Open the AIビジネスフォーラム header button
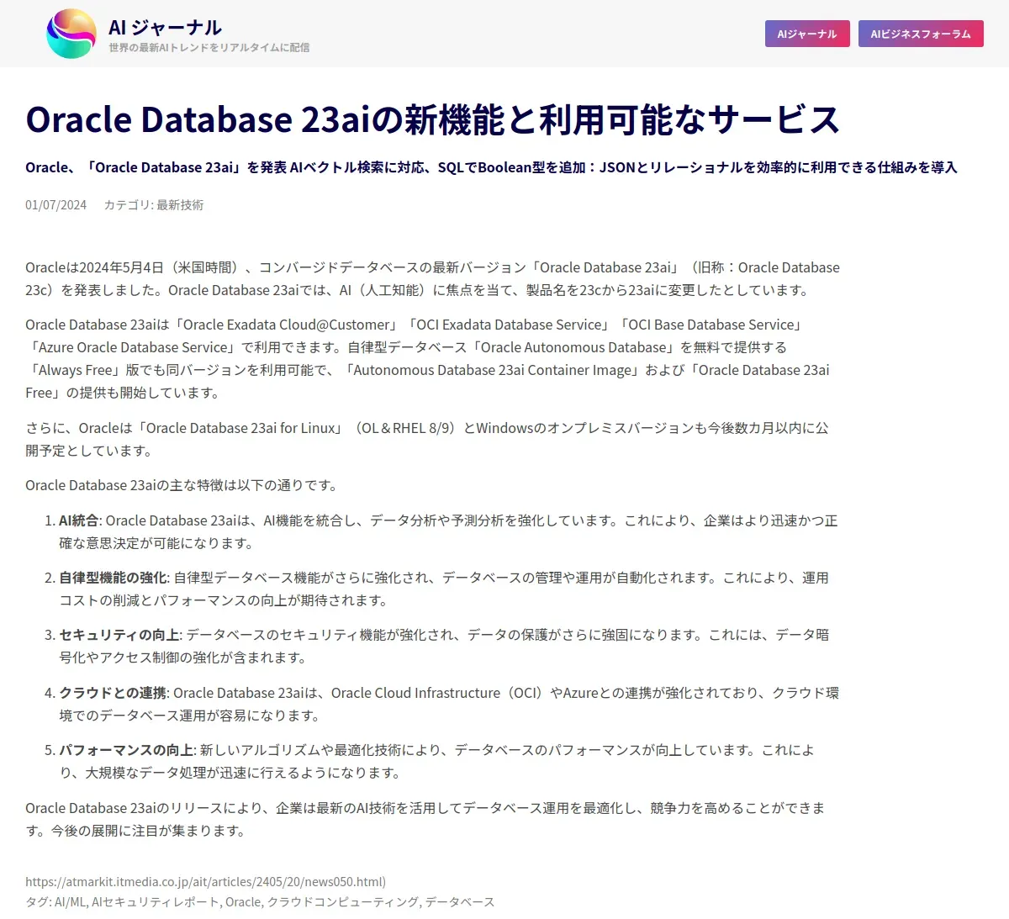Image resolution: width=1009 pixels, height=919 pixels. [921, 34]
